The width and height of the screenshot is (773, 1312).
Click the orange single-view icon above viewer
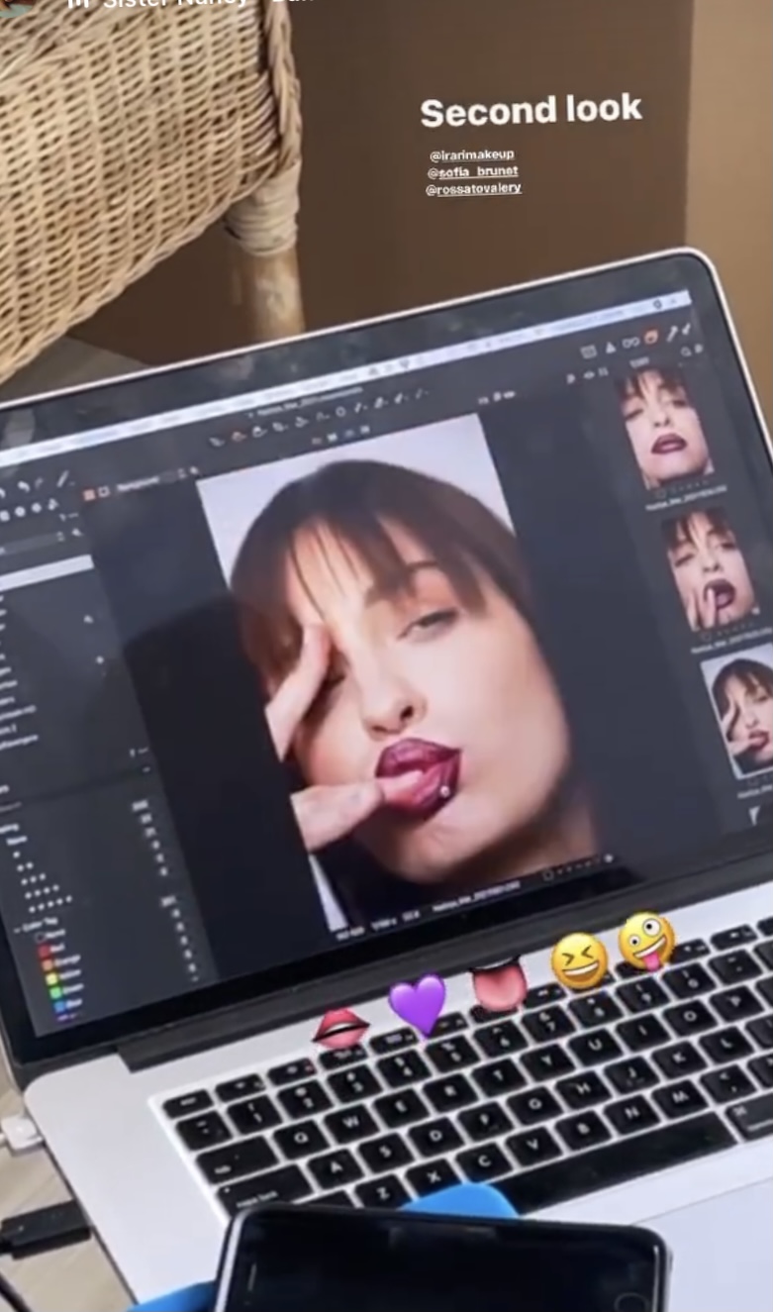tap(87, 493)
